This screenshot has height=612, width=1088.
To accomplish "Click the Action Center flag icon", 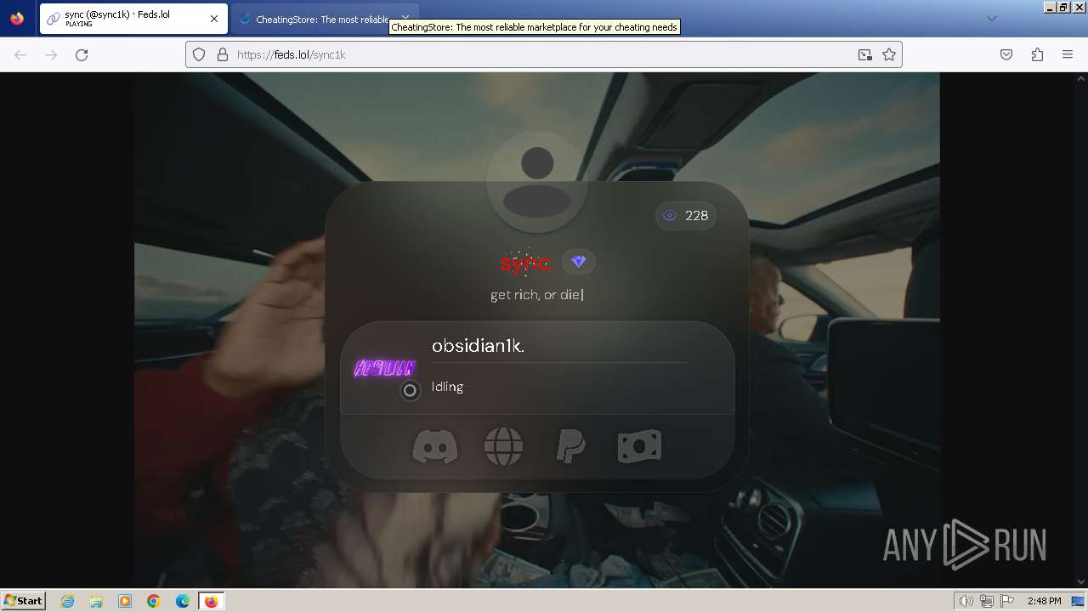I will [1007, 601].
